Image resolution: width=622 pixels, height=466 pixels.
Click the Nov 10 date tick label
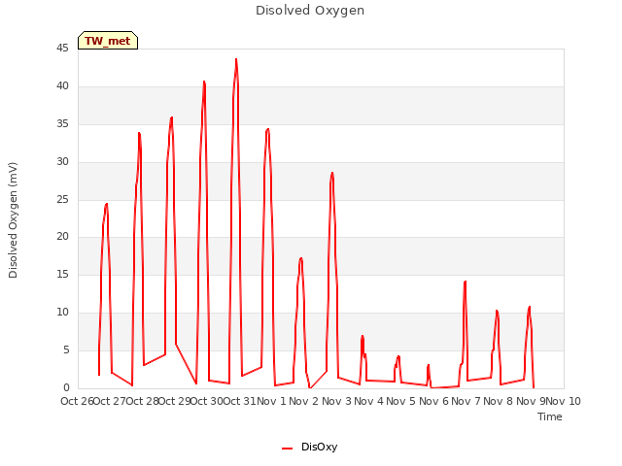click(x=564, y=401)
